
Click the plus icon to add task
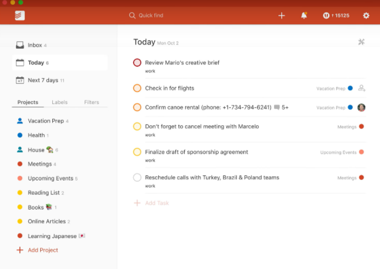pyautogui.click(x=282, y=15)
